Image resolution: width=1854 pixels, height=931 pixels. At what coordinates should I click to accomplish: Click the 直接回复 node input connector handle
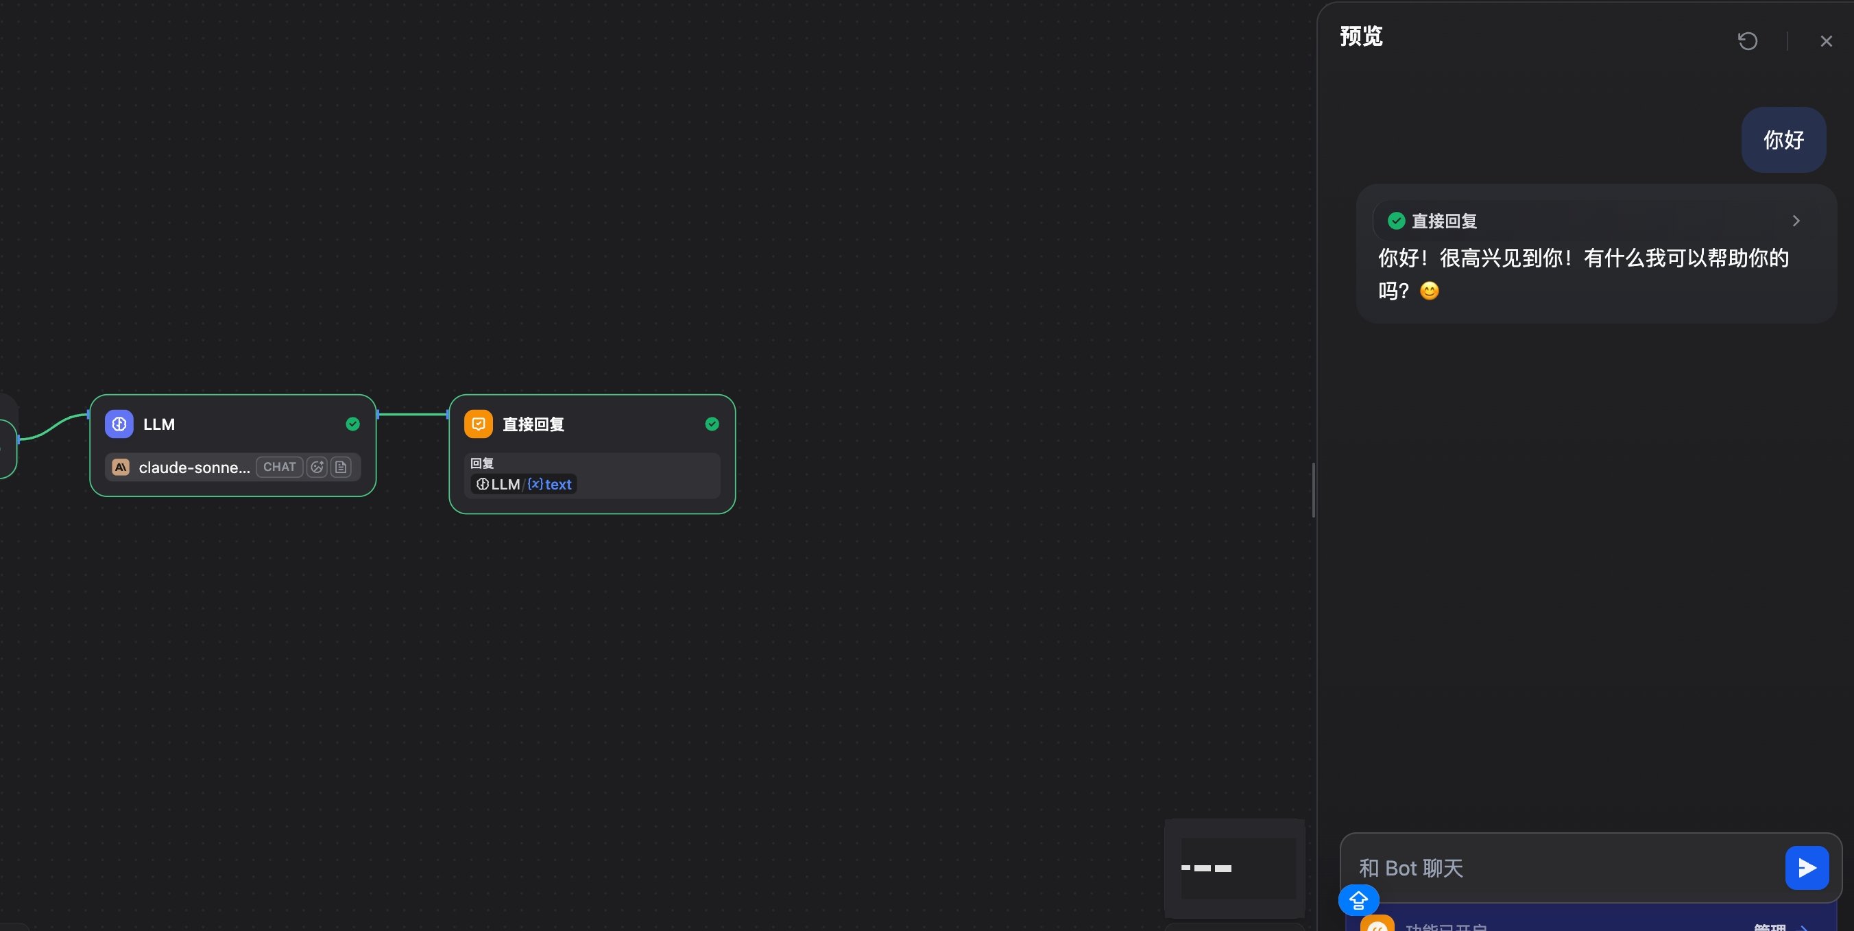(x=448, y=413)
